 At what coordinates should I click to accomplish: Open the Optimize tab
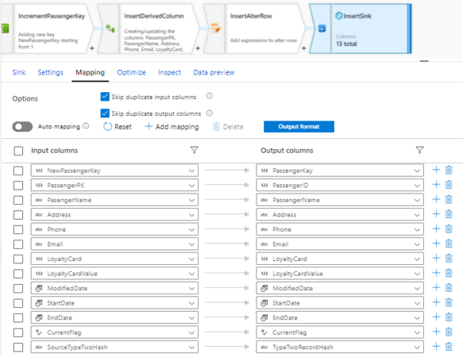click(x=131, y=72)
